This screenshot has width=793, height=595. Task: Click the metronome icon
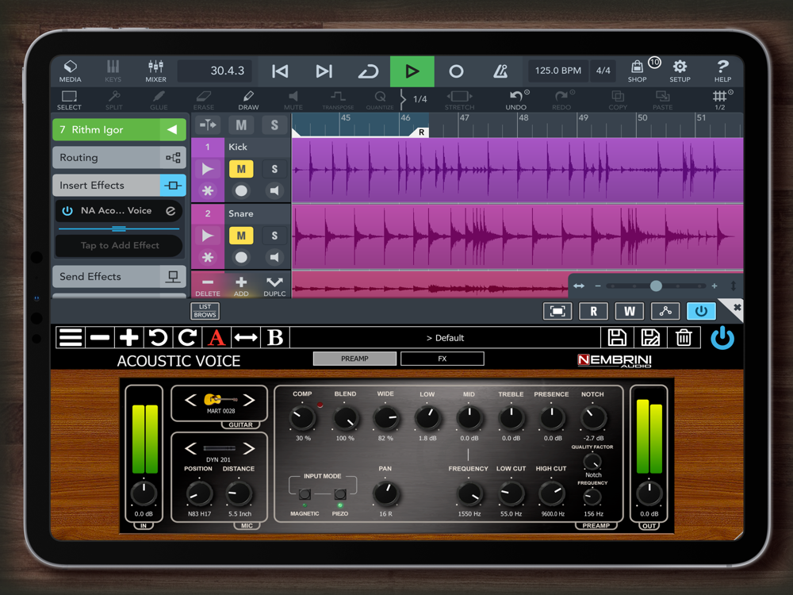point(500,71)
